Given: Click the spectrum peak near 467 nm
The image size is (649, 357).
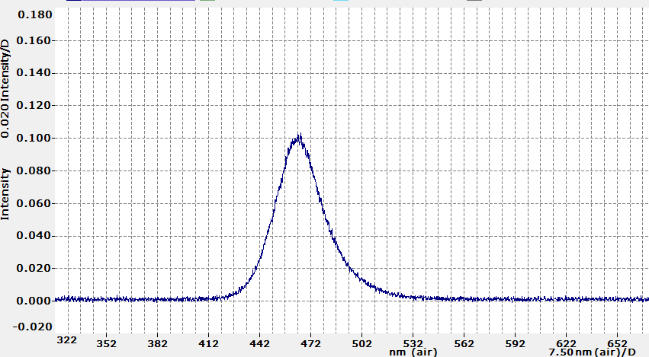Looking at the screenshot, I should pyautogui.click(x=300, y=138).
